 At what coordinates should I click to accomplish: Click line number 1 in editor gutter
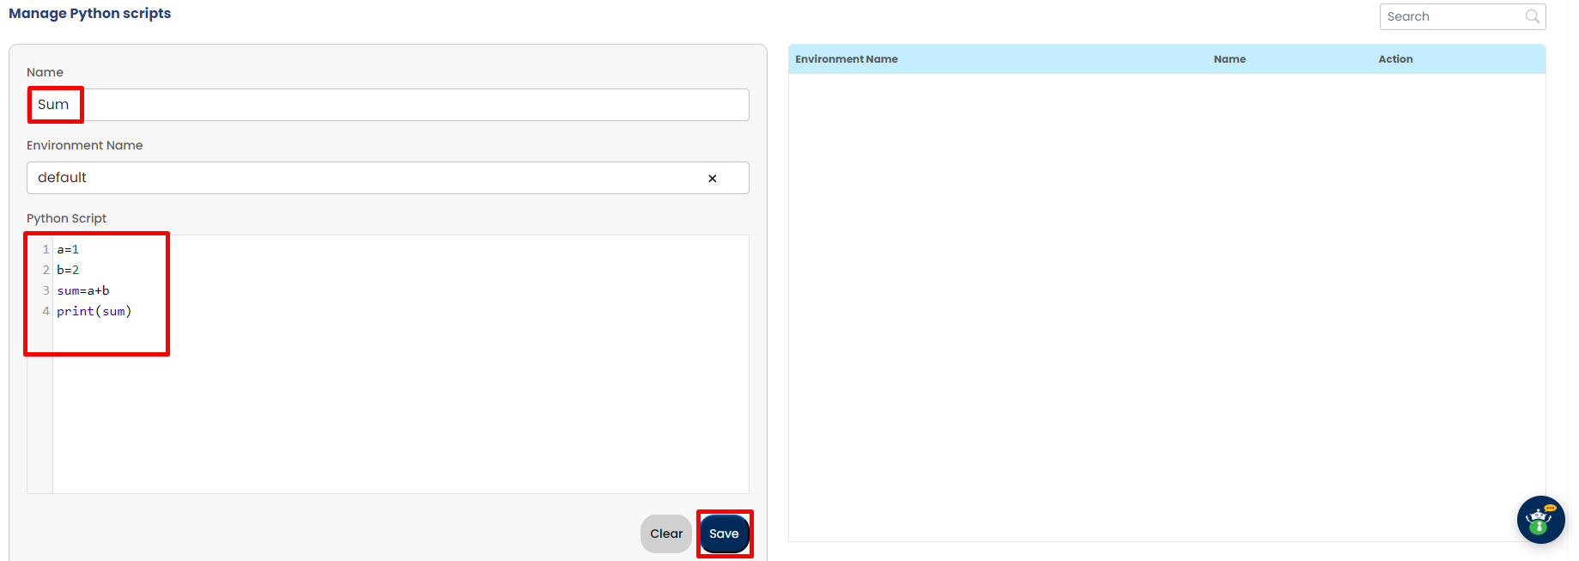(46, 250)
